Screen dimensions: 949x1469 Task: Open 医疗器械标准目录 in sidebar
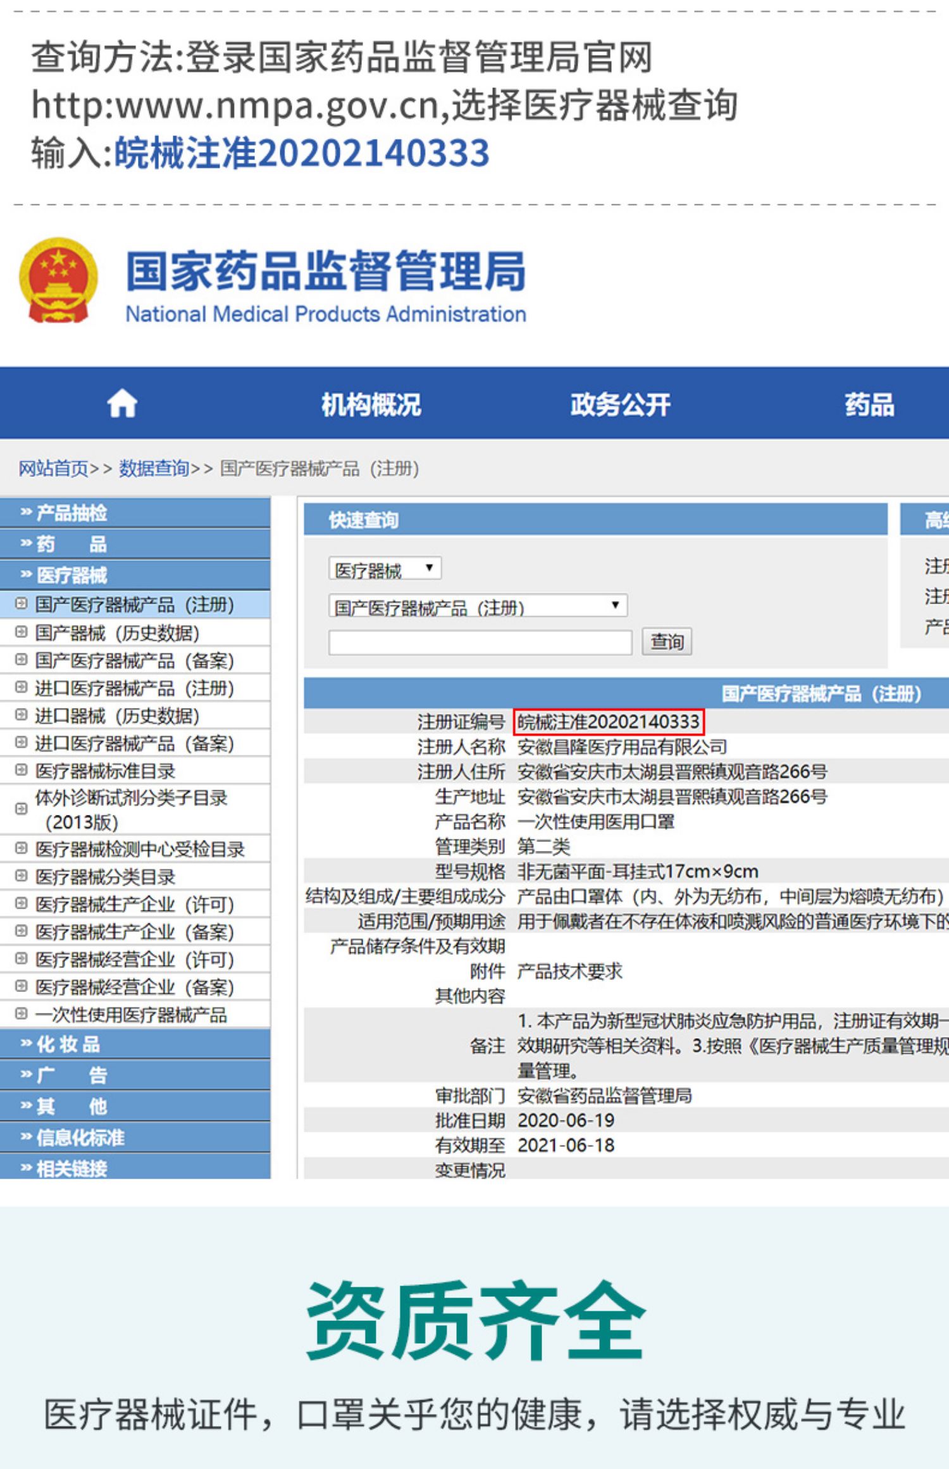[105, 772]
